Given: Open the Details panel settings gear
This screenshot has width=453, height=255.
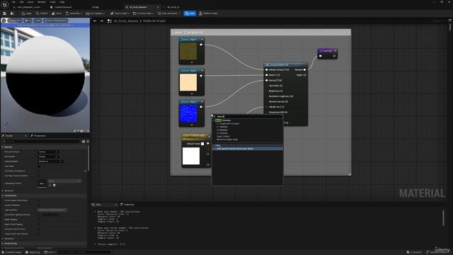Looking at the screenshot, I should [88, 142].
